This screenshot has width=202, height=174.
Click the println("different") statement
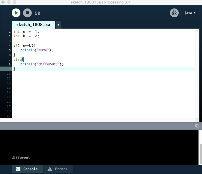pos(42,64)
